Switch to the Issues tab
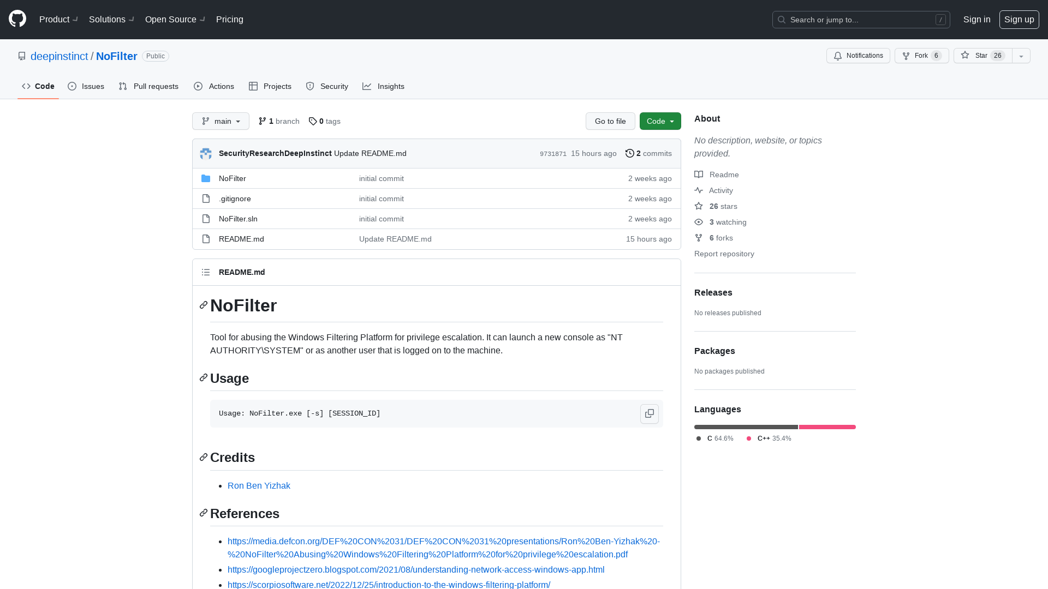The height and width of the screenshot is (589, 1048). 86,86
